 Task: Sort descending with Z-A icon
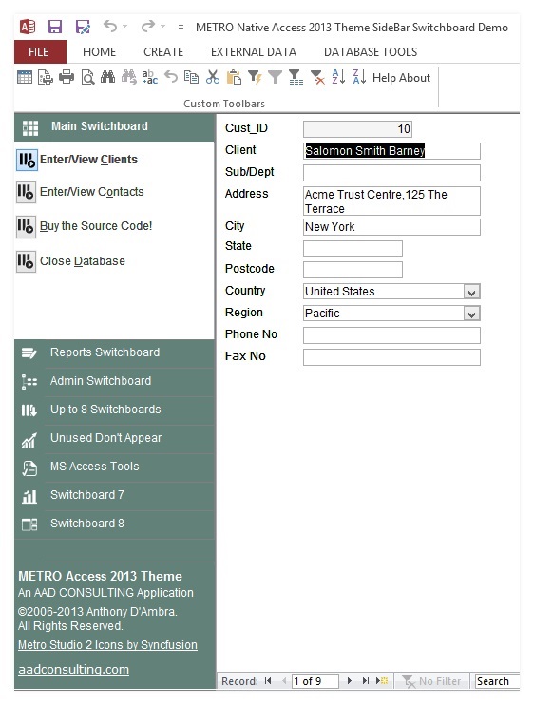[359, 77]
